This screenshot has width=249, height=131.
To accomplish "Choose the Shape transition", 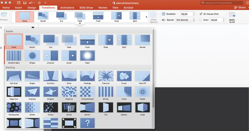I will click(x=32, y=57).
